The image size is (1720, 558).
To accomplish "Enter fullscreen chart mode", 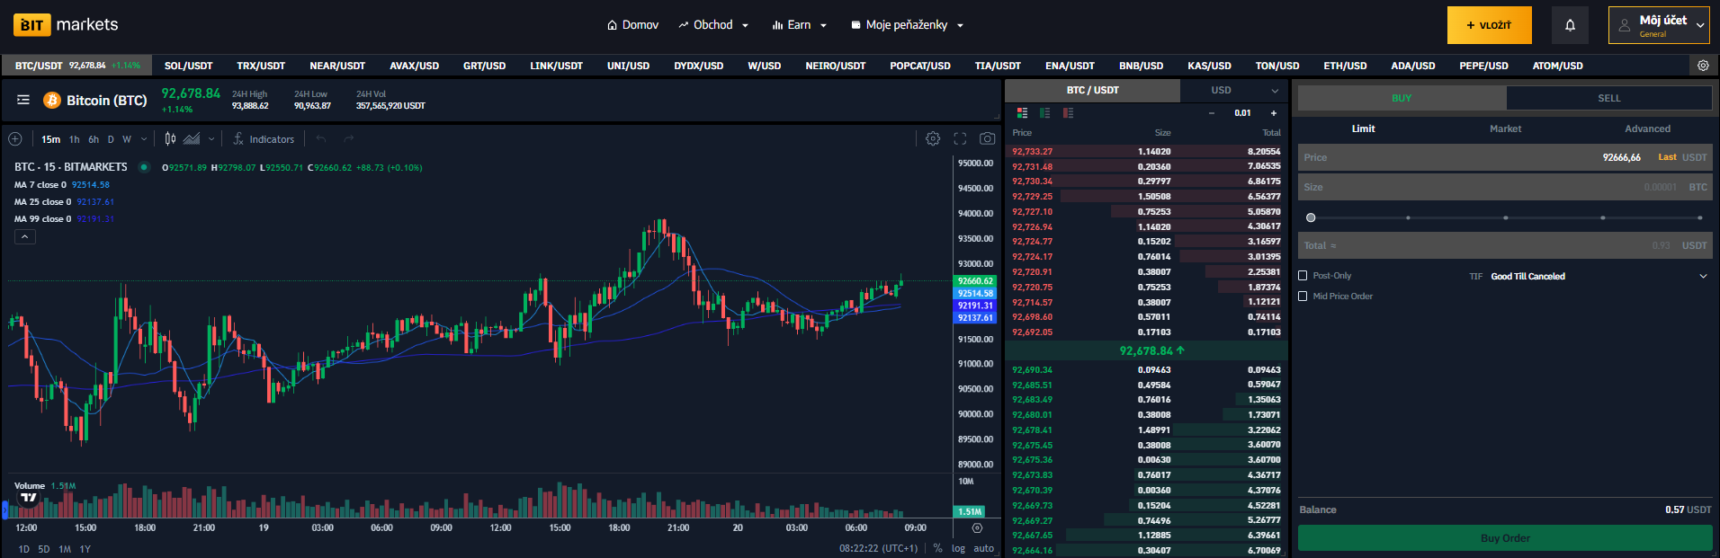I will point(960,138).
